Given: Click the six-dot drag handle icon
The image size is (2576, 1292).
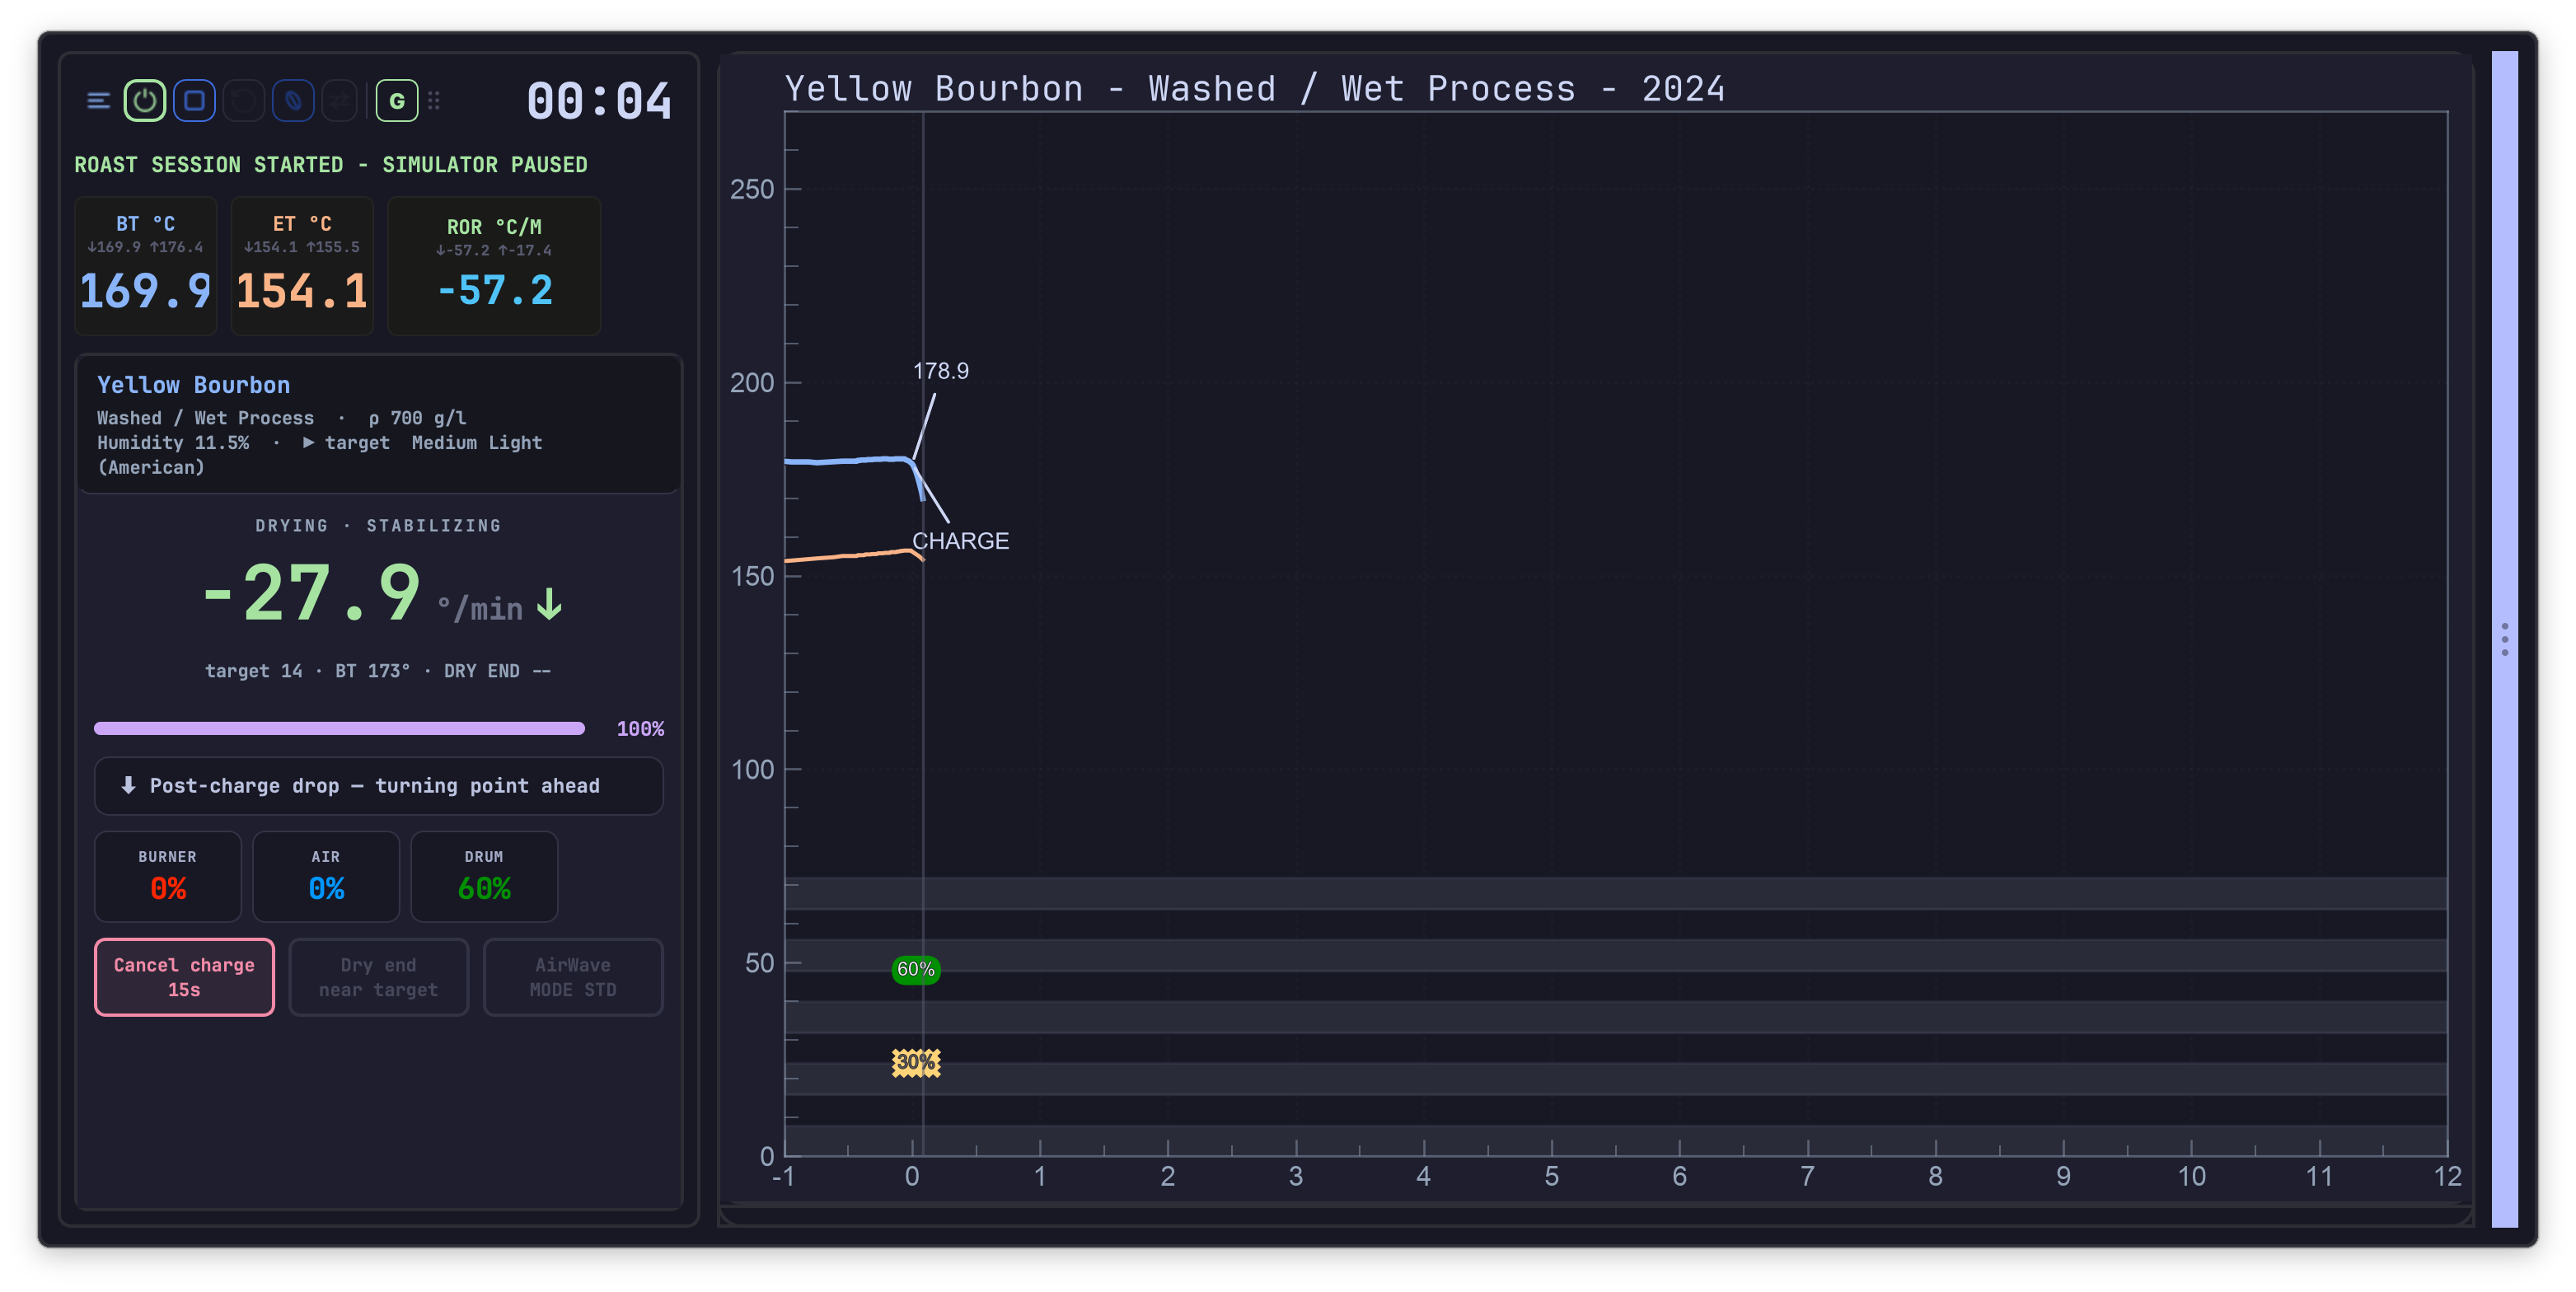Looking at the screenshot, I should 434,101.
